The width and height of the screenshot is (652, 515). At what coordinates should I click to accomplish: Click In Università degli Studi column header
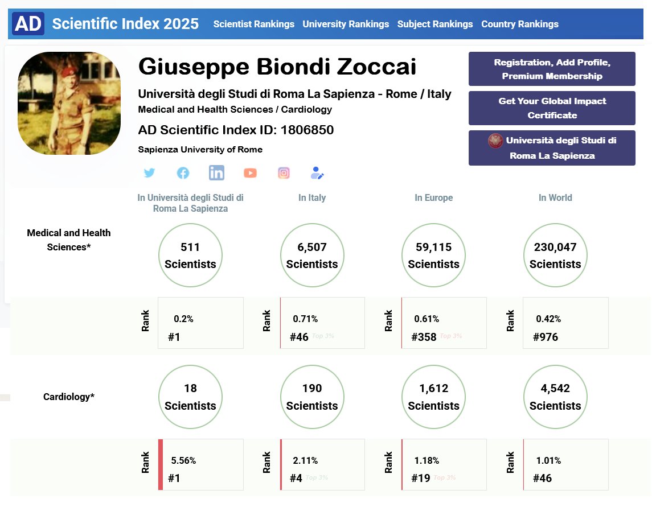190,203
